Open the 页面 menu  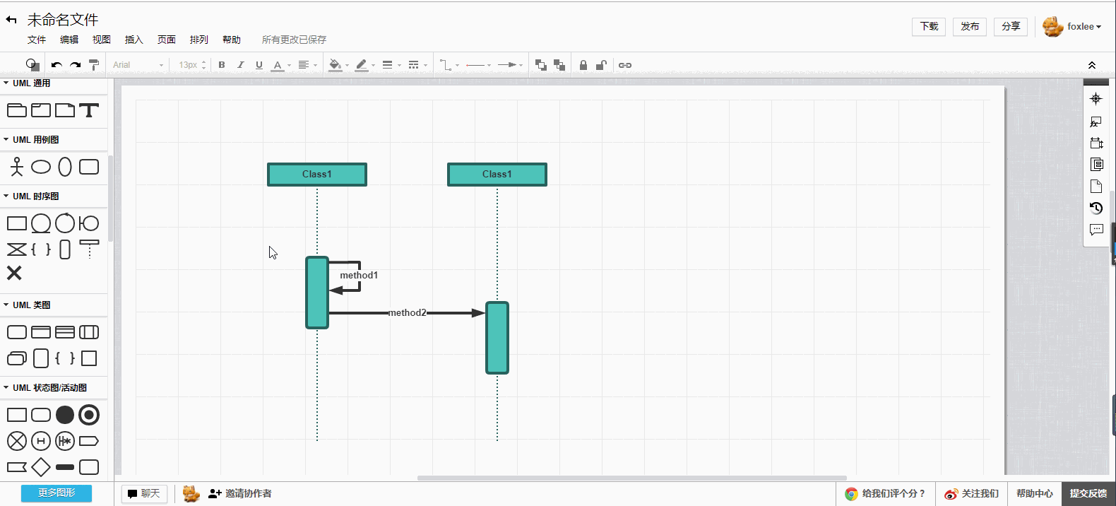[167, 40]
